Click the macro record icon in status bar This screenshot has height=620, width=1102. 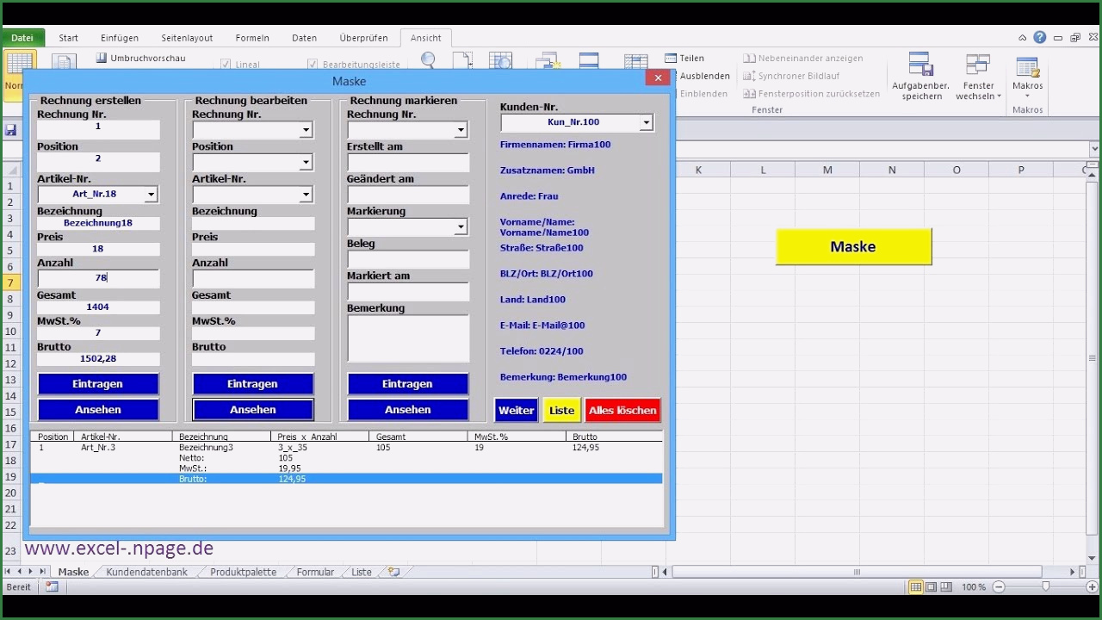[x=52, y=586]
